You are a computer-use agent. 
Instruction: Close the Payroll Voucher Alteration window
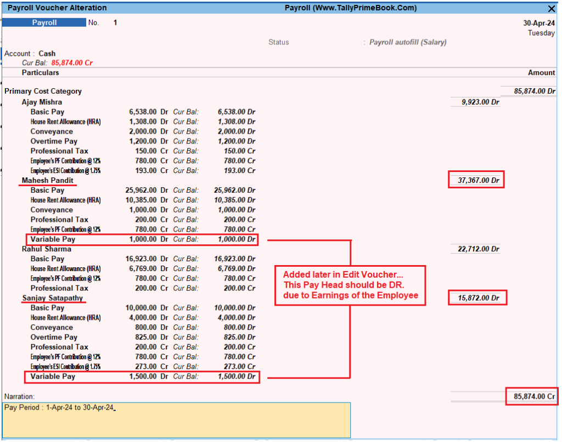tap(552, 8)
